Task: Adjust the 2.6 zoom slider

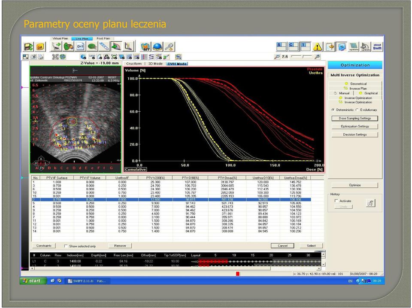Action: pyautogui.click(x=302, y=56)
